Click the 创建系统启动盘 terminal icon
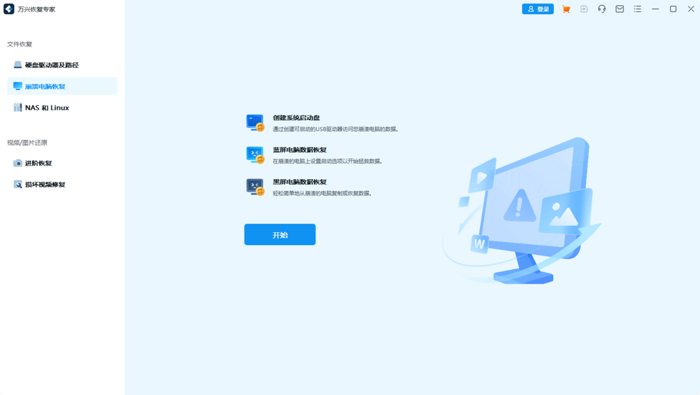This screenshot has width=700, height=395. tap(255, 123)
